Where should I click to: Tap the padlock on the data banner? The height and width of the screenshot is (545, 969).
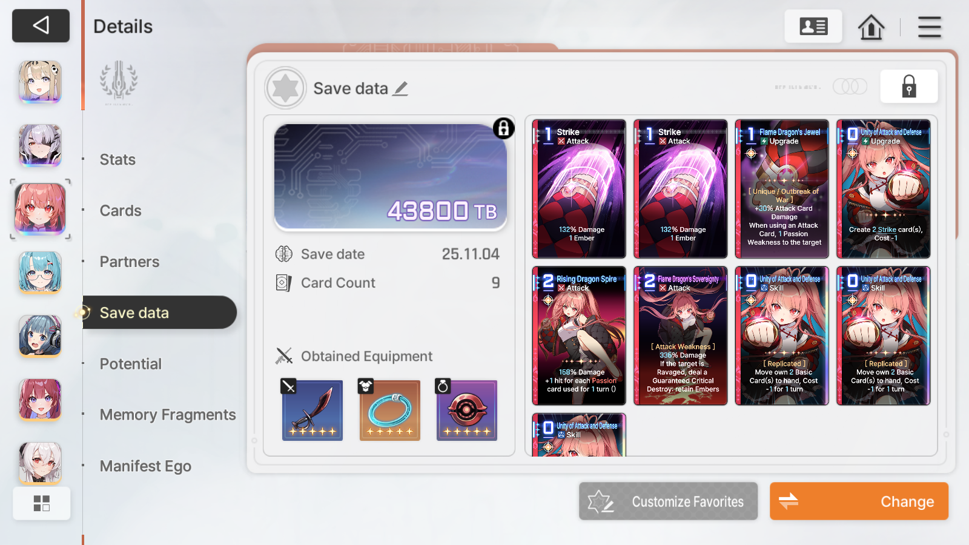tap(504, 128)
